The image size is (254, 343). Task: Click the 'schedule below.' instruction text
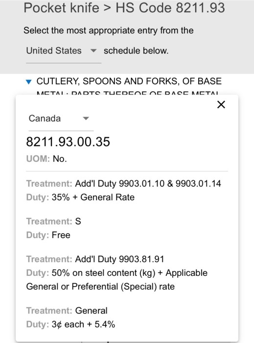click(136, 51)
